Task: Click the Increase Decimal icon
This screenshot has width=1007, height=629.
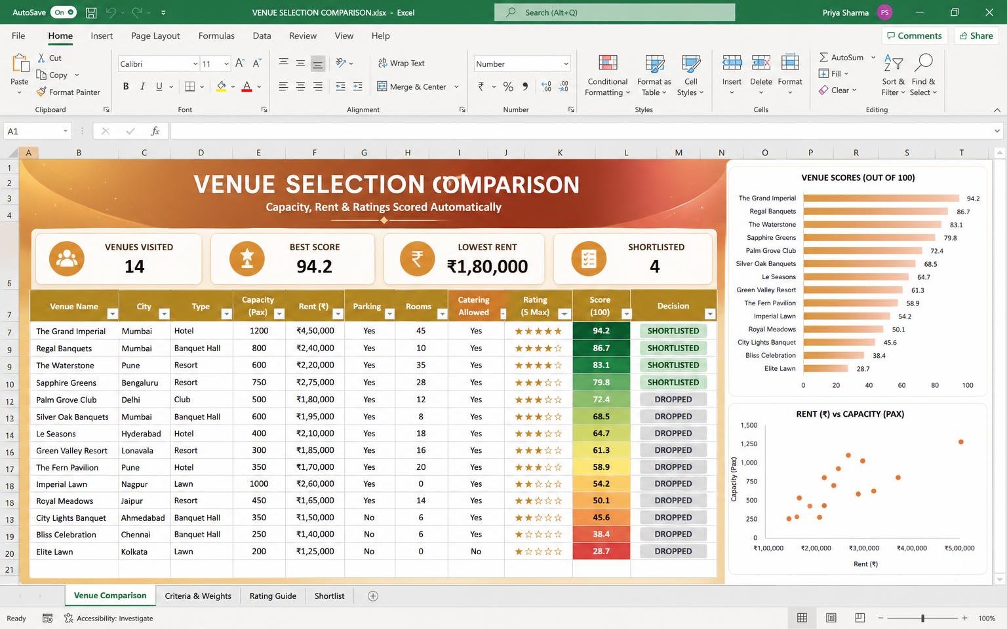Action: point(546,86)
